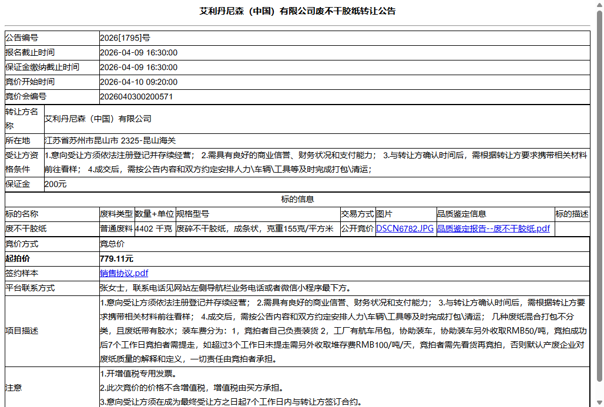Image resolution: width=604 pixels, height=407 pixels.
Task: Click the 公告编号 label cell
Action: click(x=52, y=38)
